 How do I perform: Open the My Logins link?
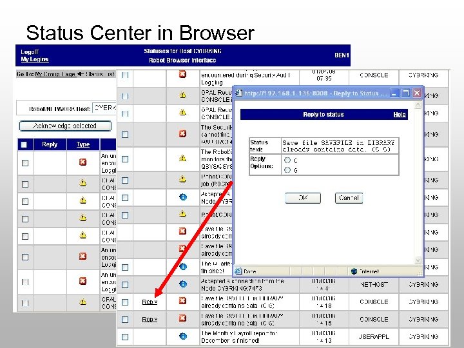pyautogui.click(x=35, y=59)
